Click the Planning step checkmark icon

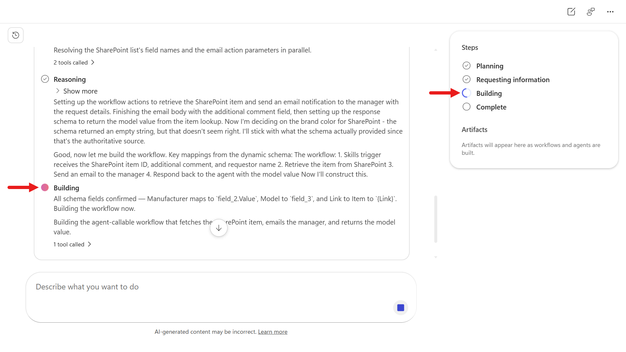tap(467, 66)
